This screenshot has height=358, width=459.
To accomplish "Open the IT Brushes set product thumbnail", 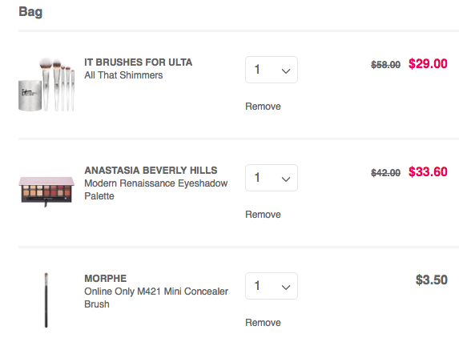I will (46, 84).
